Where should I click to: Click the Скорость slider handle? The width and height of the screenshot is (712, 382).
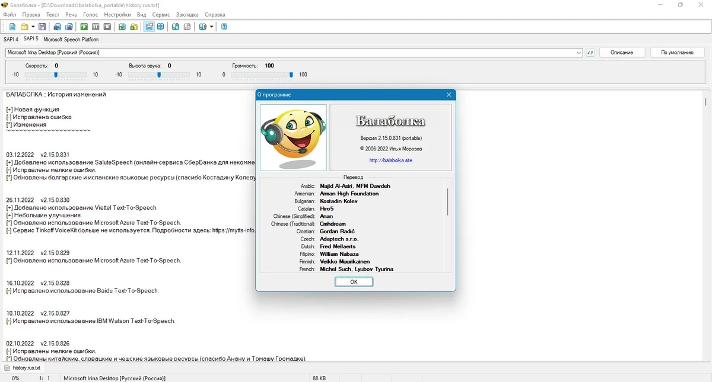tap(56, 75)
